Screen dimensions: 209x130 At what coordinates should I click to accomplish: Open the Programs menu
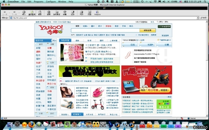point(39,2)
